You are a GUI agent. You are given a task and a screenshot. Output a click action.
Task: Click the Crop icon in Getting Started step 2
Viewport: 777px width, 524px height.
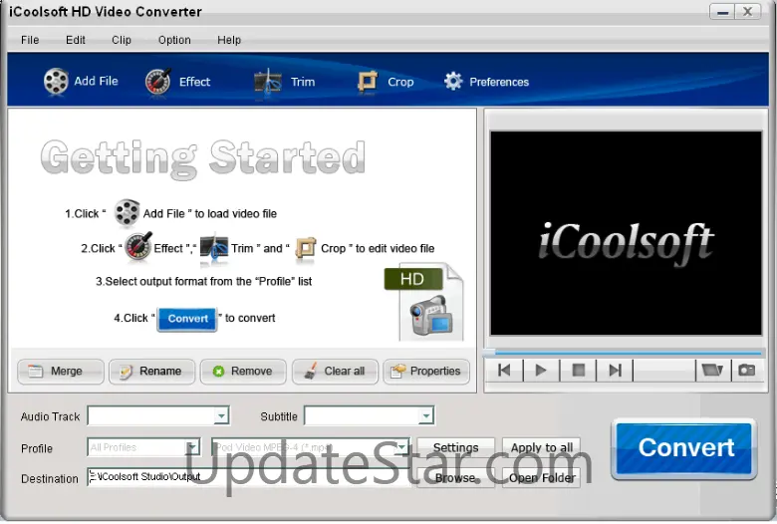tap(305, 248)
